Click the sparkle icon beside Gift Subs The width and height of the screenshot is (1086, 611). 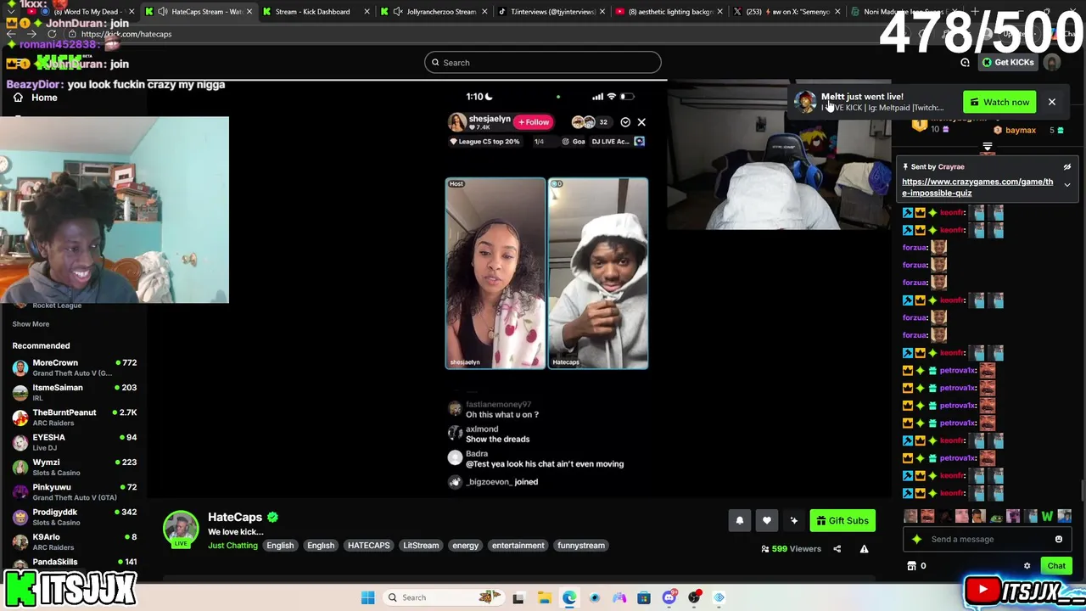click(x=793, y=521)
